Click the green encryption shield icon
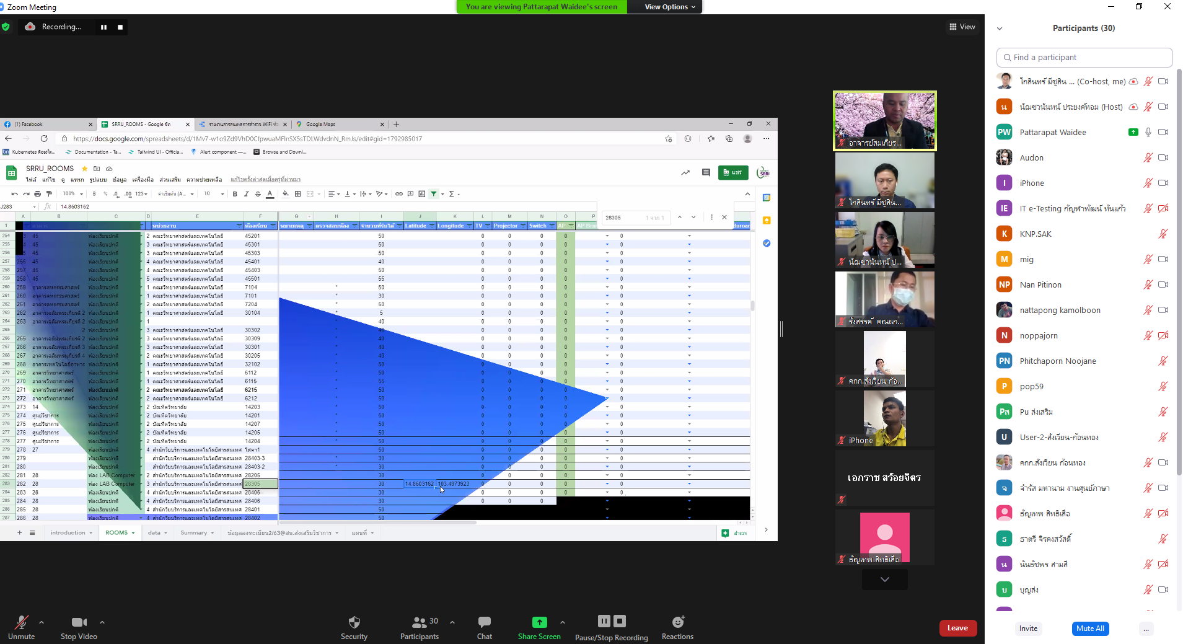This screenshot has width=1183, height=644. click(x=6, y=27)
